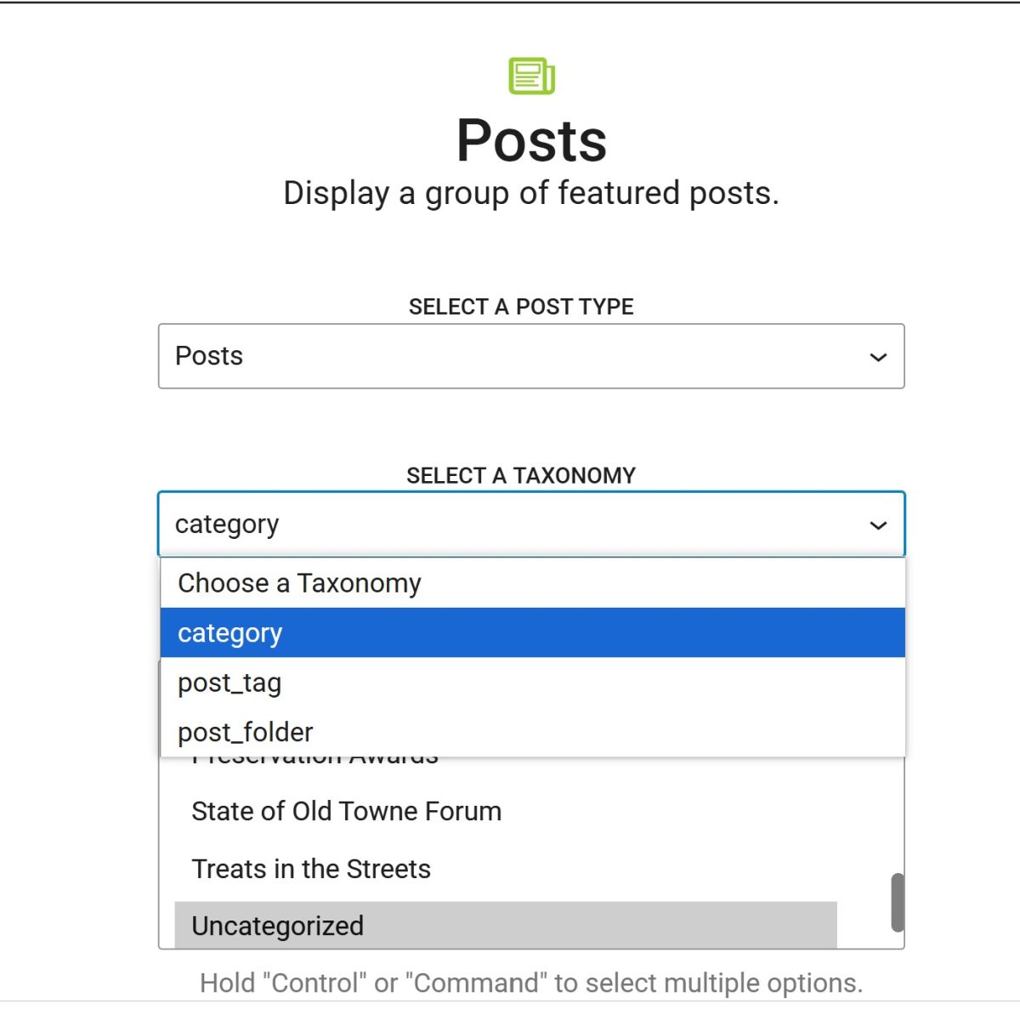Click the 'Posts' page heading
The image size is (1020, 1020).
tap(532, 140)
